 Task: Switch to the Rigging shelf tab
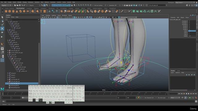click(x=36, y=8)
